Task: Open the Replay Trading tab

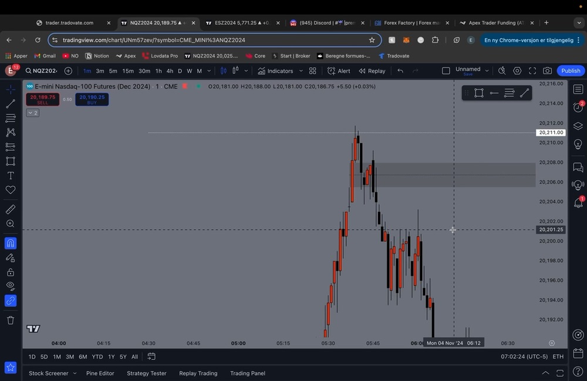Action: coord(198,373)
